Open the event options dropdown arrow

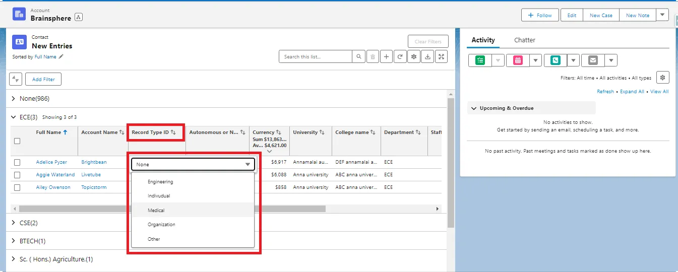(x=535, y=60)
